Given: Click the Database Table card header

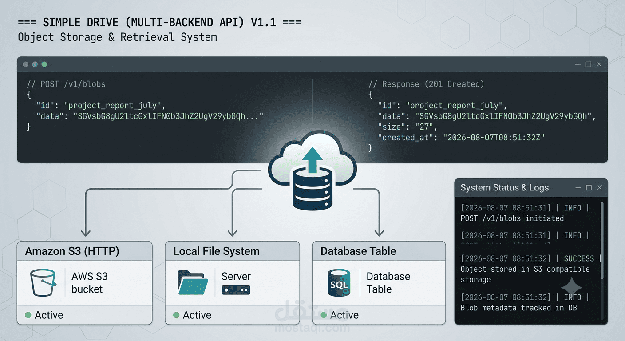Looking at the screenshot, I should click(x=379, y=251).
